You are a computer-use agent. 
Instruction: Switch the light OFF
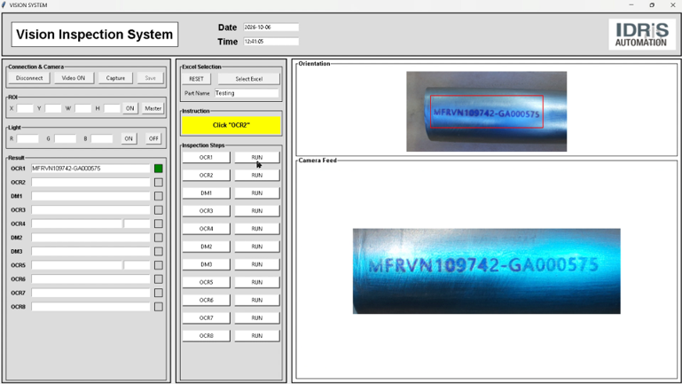153,138
